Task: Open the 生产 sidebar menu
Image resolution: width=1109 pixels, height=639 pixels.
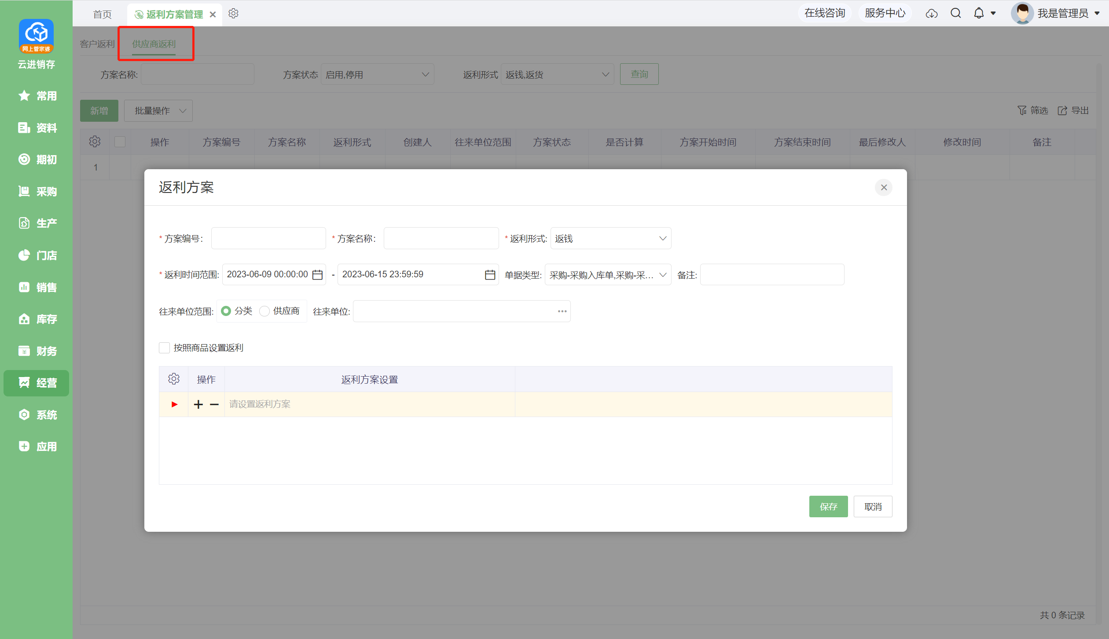Action: click(x=37, y=223)
